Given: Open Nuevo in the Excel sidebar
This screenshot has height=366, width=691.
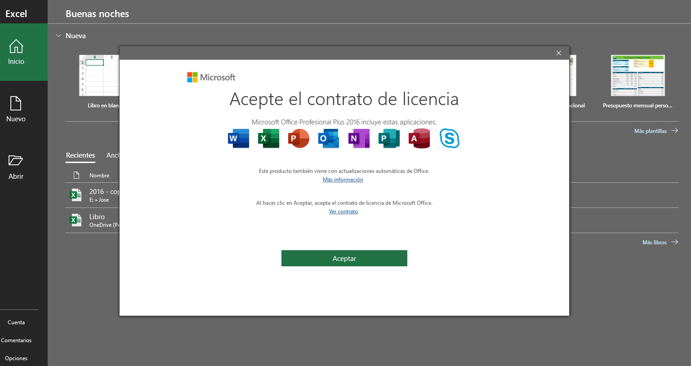Looking at the screenshot, I should 16,110.
